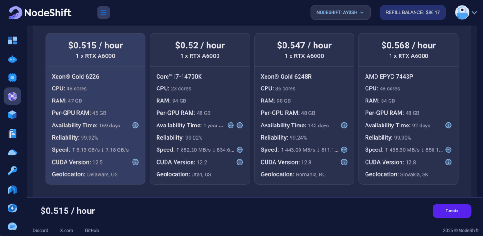Screen dimensions: 483x236
Task: Toggle the hamburger sidebar menu button
Action: [x=103, y=13]
